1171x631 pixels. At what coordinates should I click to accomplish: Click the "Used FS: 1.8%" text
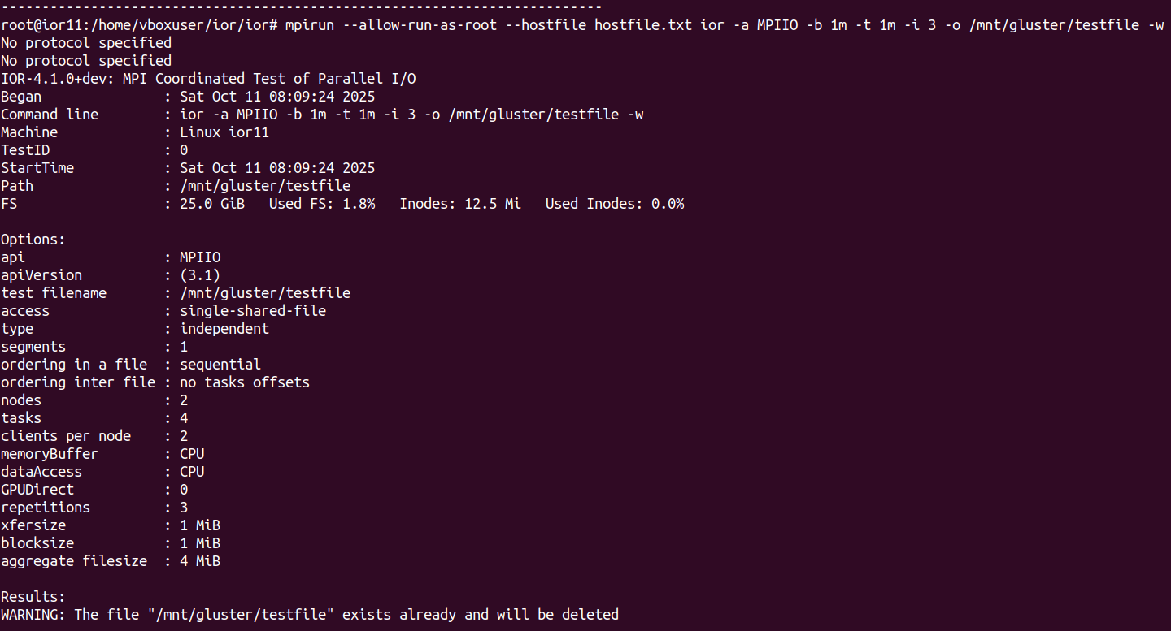(x=322, y=204)
